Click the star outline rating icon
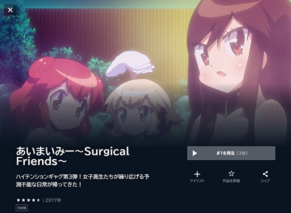Image resolution: width=291 pixels, height=213 pixels. tap(231, 174)
